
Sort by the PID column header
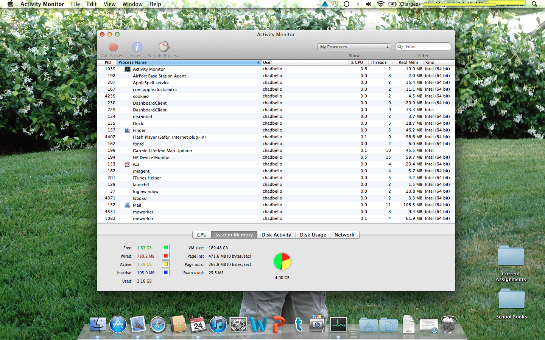click(x=107, y=62)
